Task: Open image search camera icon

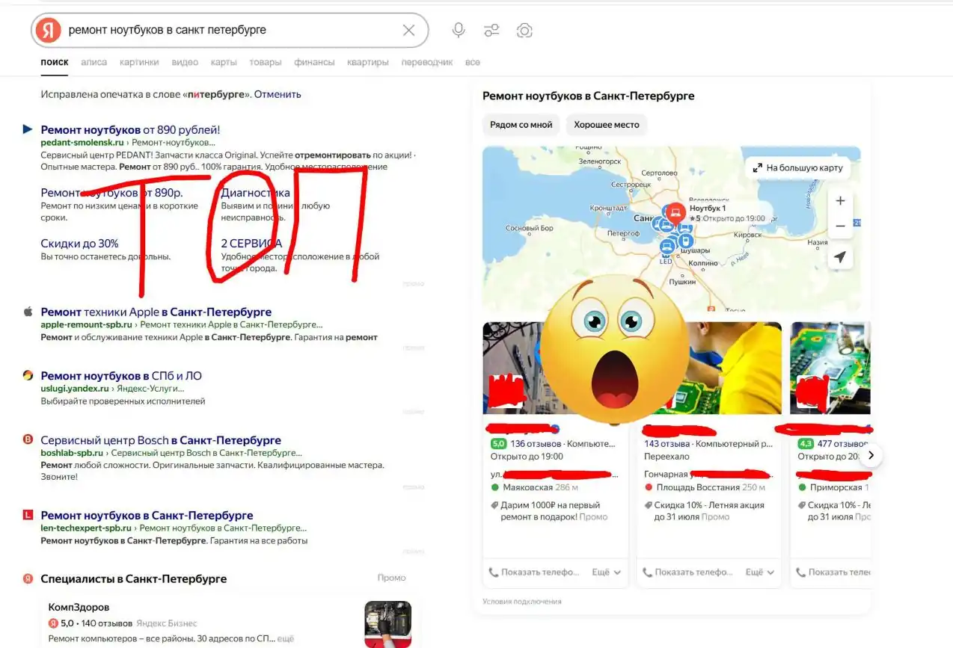Action: click(x=524, y=31)
